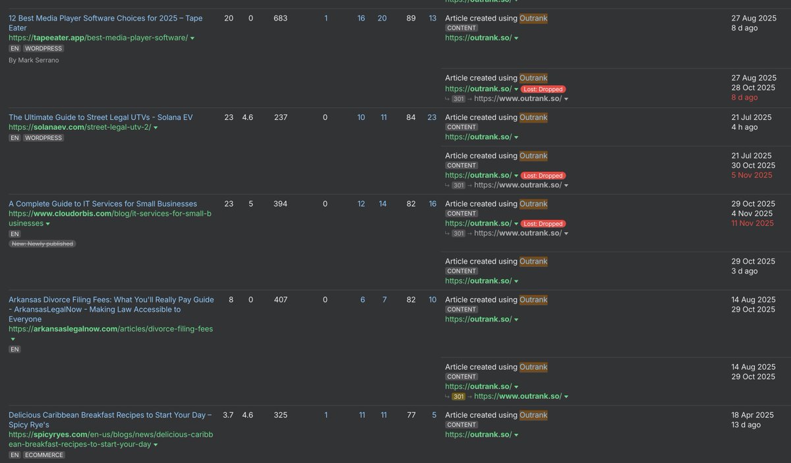Click the ECOMMERCE tag under spicyryes.com
The height and width of the screenshot is (463, 791).
[44, 455]
